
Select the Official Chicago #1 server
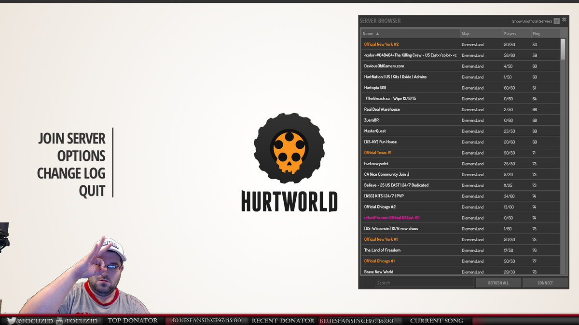461,261
